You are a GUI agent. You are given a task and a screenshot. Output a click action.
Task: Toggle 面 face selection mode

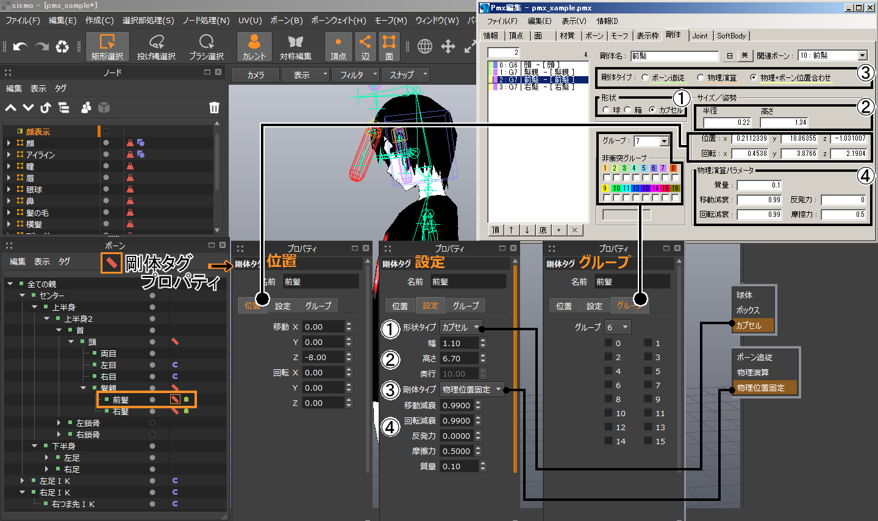pos(389,46)
